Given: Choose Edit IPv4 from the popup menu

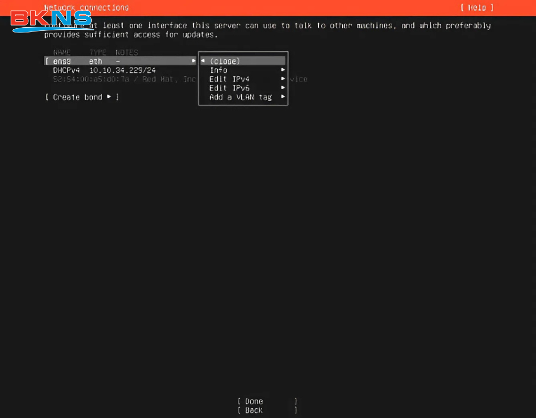Looking at the screenshot, I should click(229, 79).
